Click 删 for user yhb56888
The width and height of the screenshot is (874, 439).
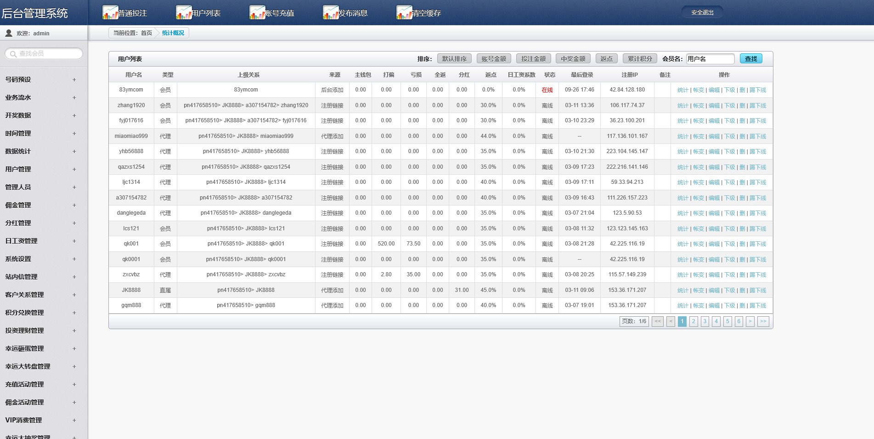tap(742, 152)
